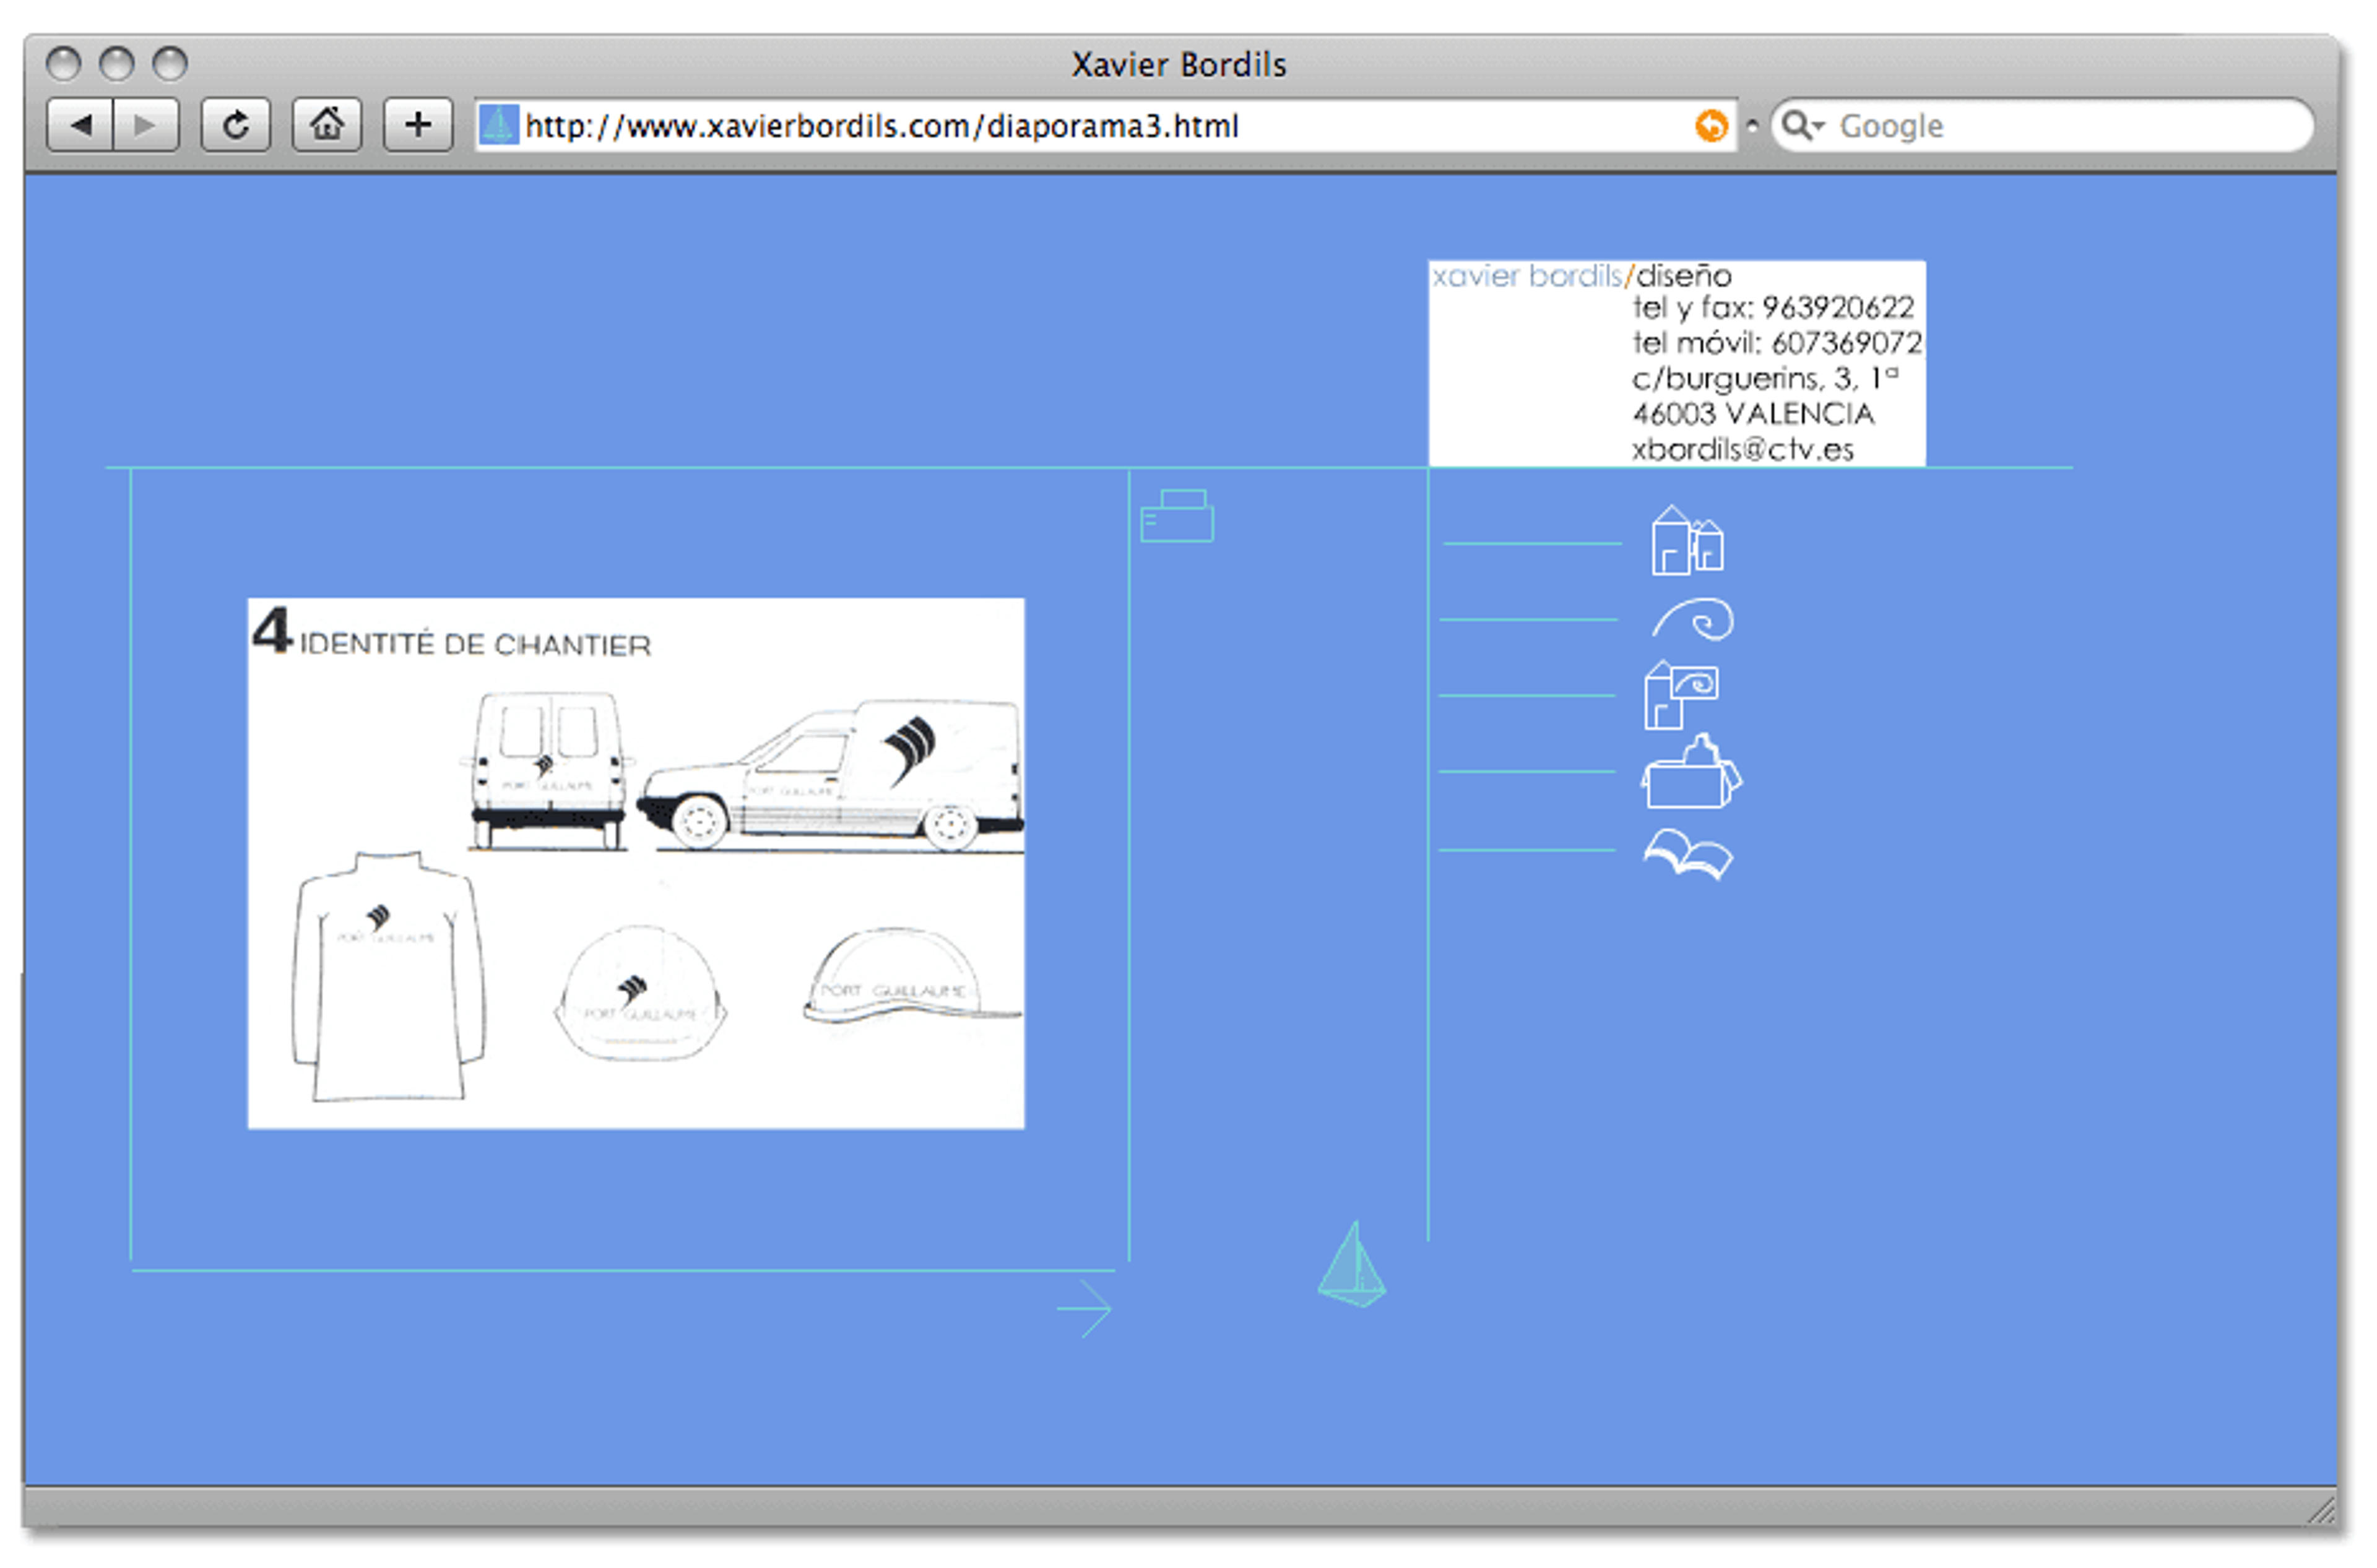Reload the page with the refresh button
Screen dimensions: 2377x1568
236,126
